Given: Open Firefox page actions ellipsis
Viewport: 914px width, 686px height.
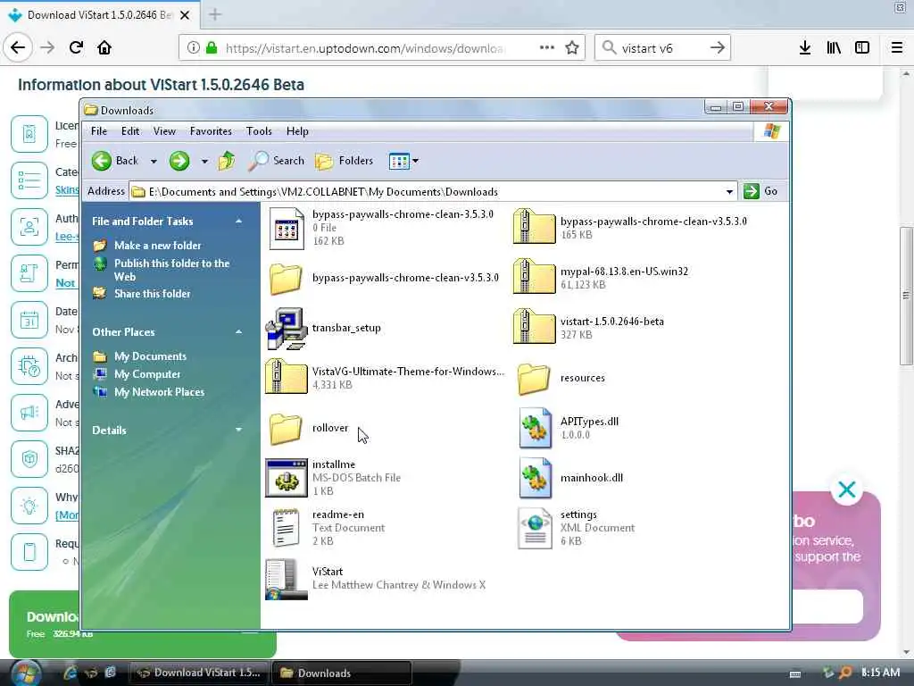Looking at the screenshot, I should [x=547, y=47].
